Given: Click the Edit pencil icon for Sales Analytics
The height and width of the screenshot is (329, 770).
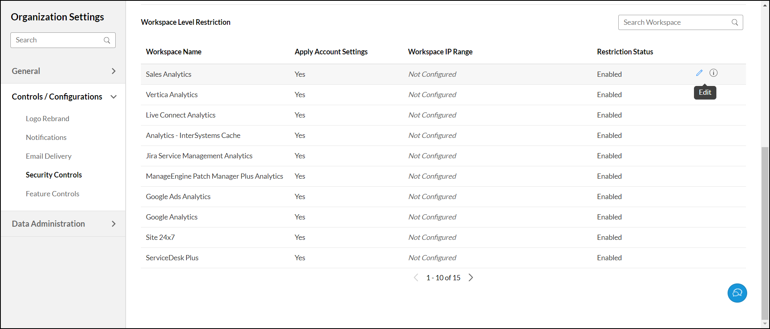Looking at the screenshot, I should click(699, 73).
